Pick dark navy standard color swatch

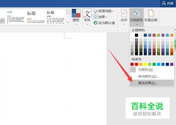[167, 64]
